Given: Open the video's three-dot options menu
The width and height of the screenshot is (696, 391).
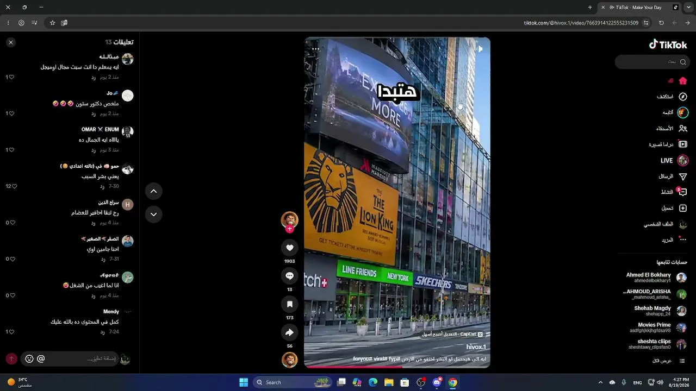Looking at the screenshot, I should pos(315,49).
